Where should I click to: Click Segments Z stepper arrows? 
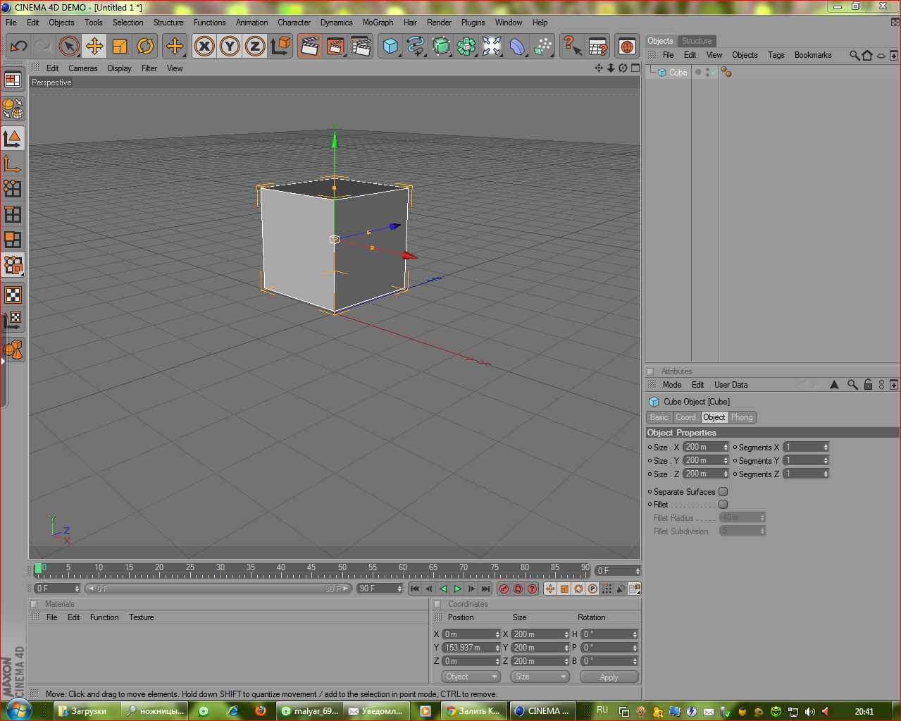(826, 474)
